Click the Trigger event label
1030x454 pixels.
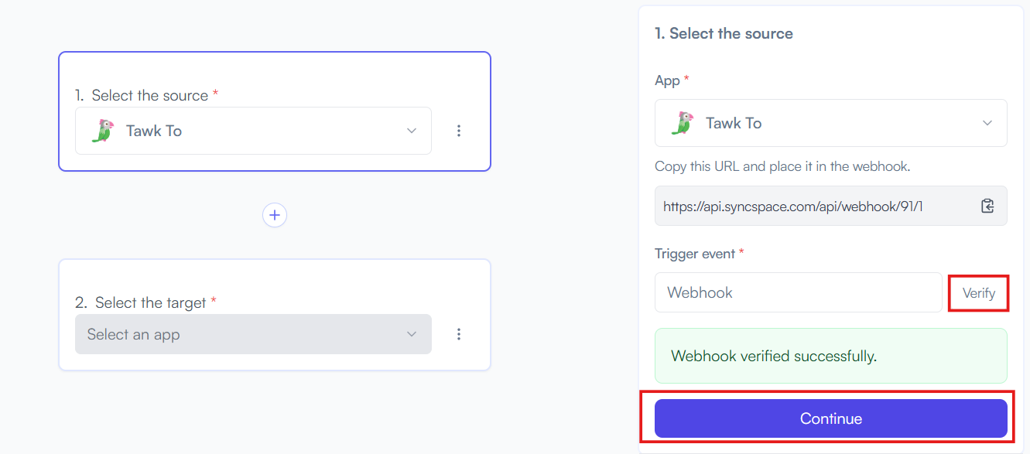[700, 253]
